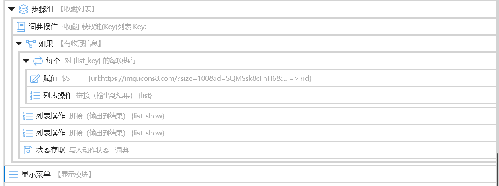
Task: Click the 步骤组 layers stack icon
Action: (x=23, y=9)
